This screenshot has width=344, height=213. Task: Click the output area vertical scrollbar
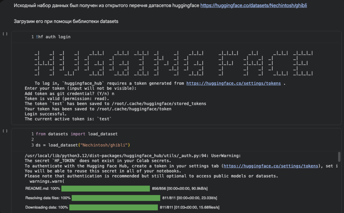point(339,157)
